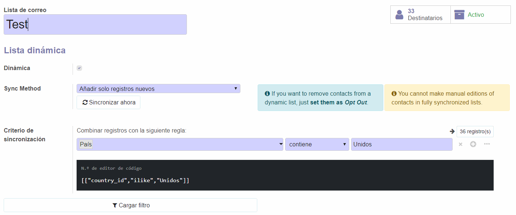Image resolution: width=516 pixels, height=215 pixels.
Task: Click the domain code editor text
Action: tap(135, 180)
